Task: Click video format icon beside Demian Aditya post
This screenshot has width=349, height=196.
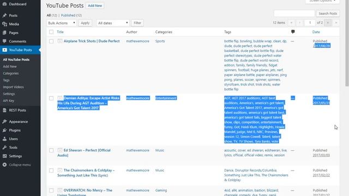Action: [x=59, y=98]
